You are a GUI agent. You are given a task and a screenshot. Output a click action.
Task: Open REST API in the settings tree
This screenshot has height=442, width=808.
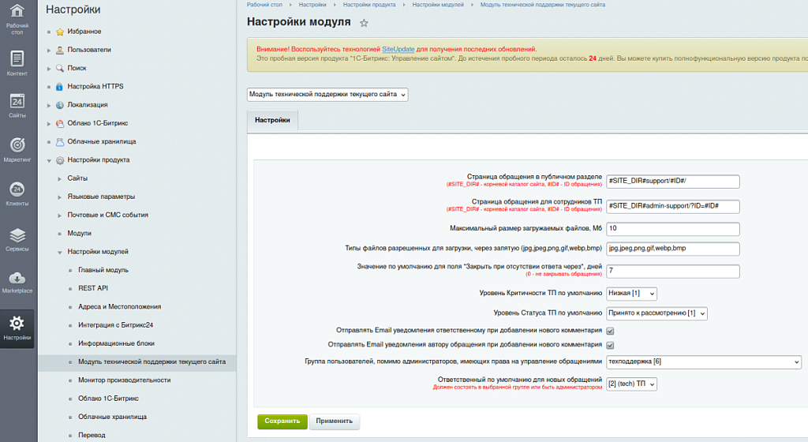pyautogui.click(x=93, y=288)
